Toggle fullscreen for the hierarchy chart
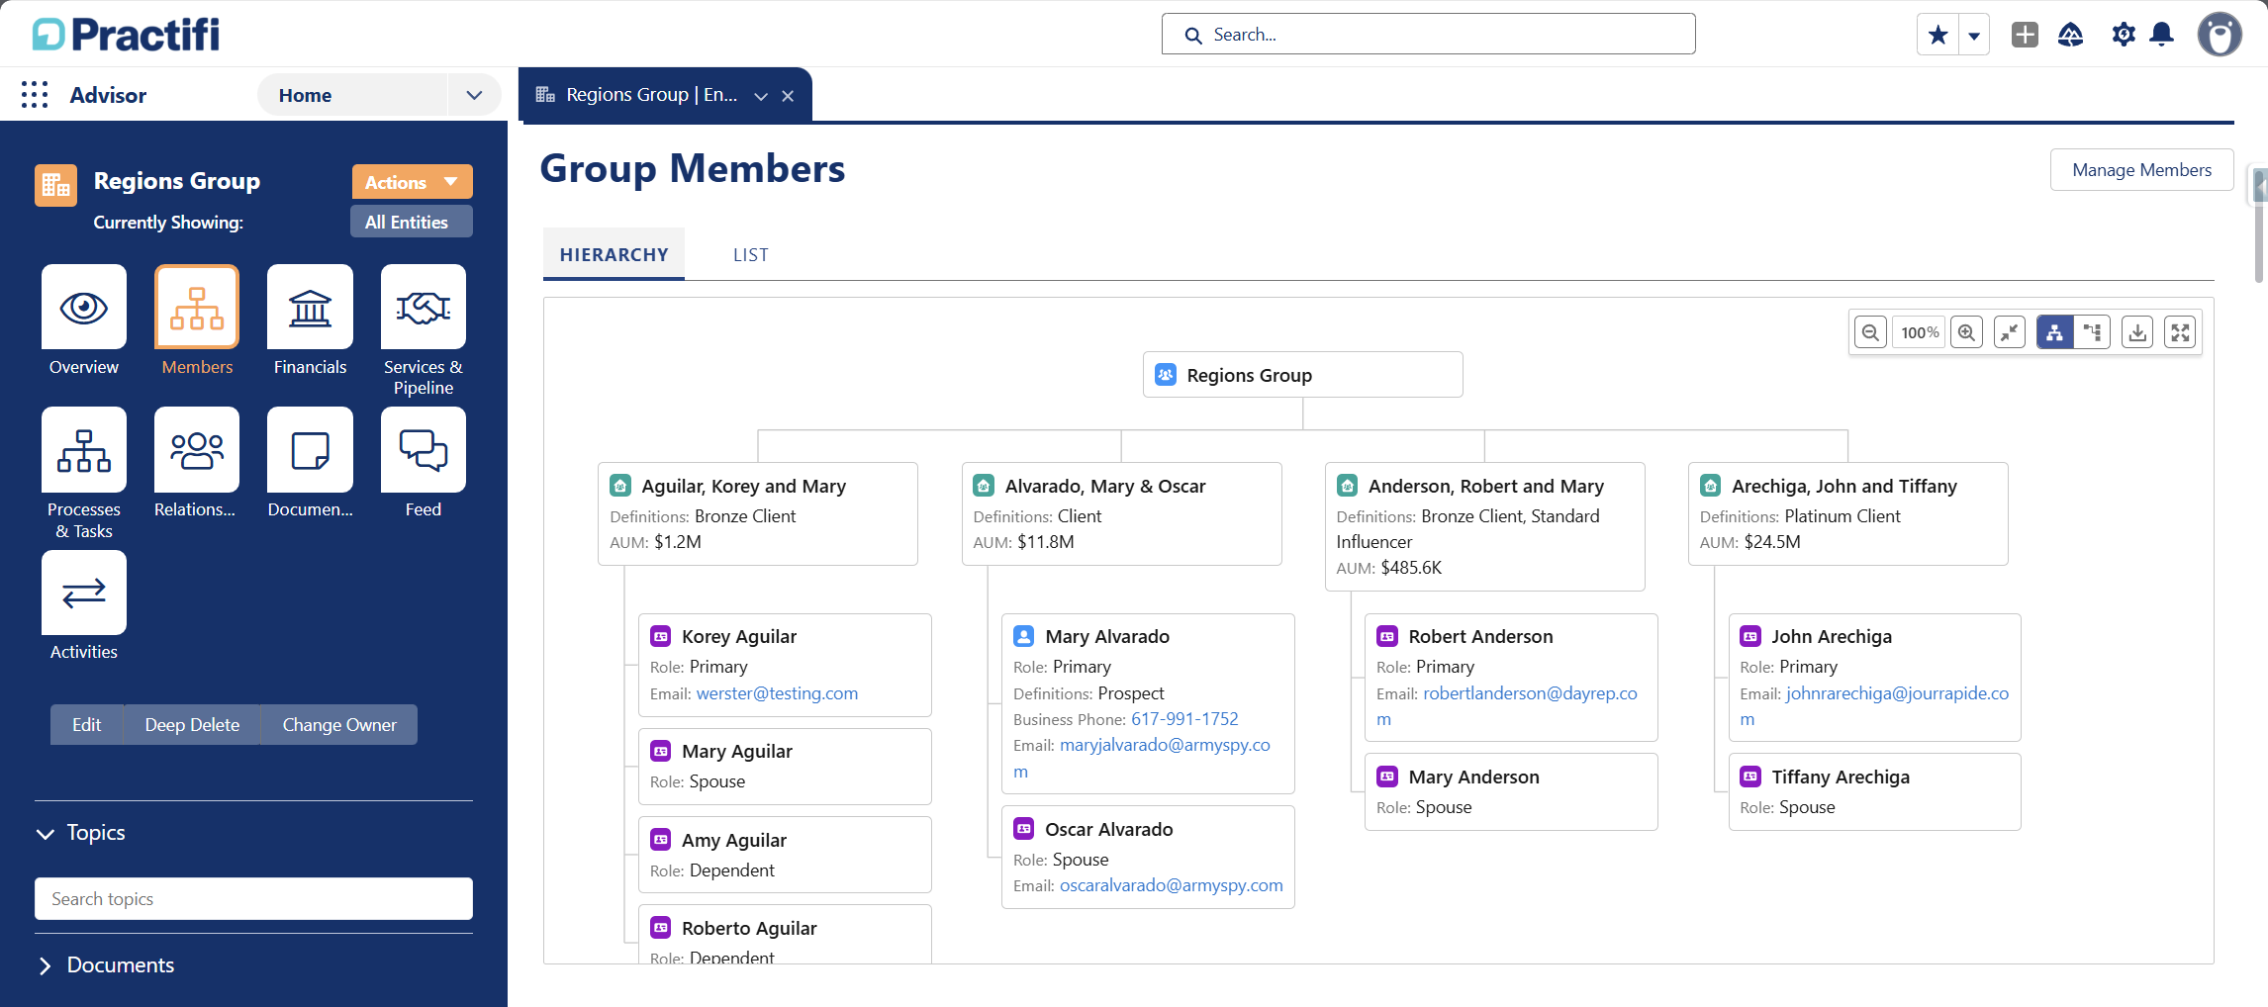Viewport: 2268px width, 1007px height. [x=2180, y=332]
